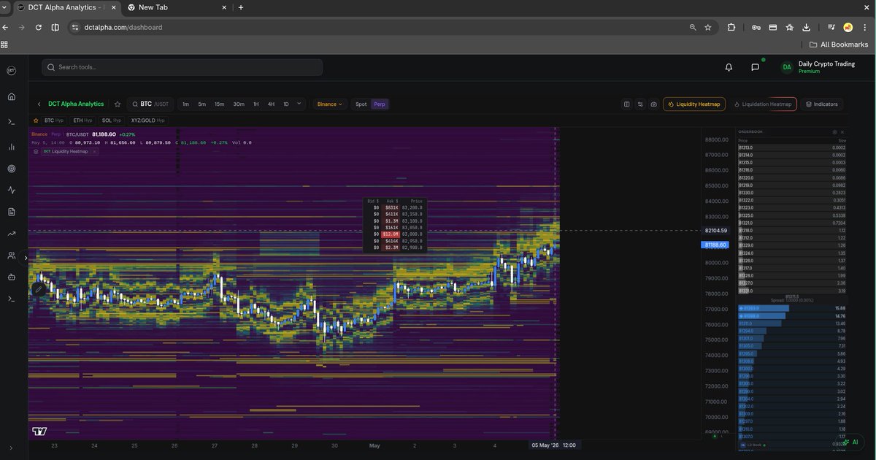Focus the Search tools input field

(182, 67)
